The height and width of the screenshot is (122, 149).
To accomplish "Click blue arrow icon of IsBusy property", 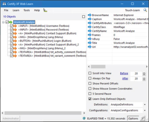I will coord(90,39).
